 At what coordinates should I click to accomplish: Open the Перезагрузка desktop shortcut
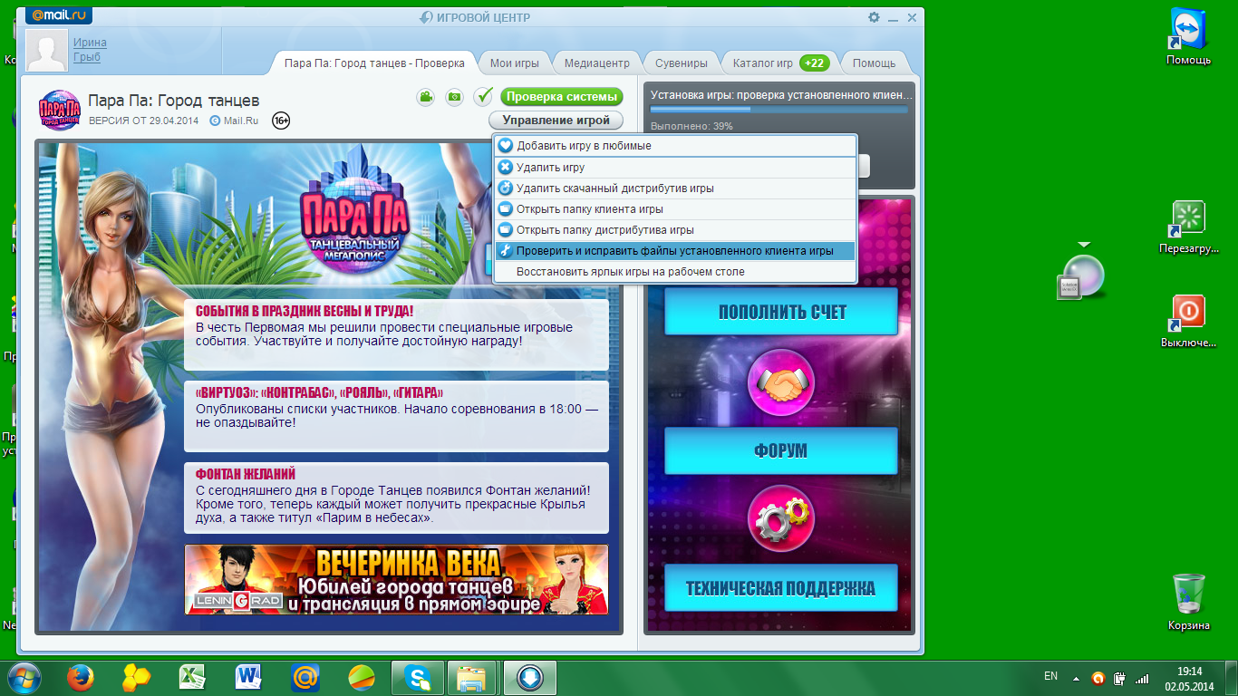(1188, 227)
